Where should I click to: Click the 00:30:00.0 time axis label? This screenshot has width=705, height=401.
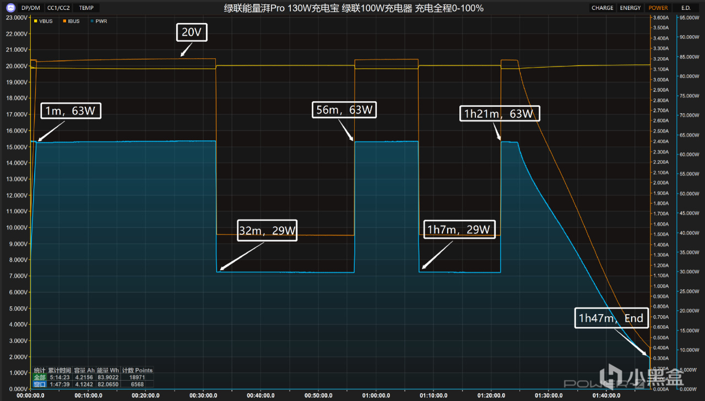click(203, 395)
